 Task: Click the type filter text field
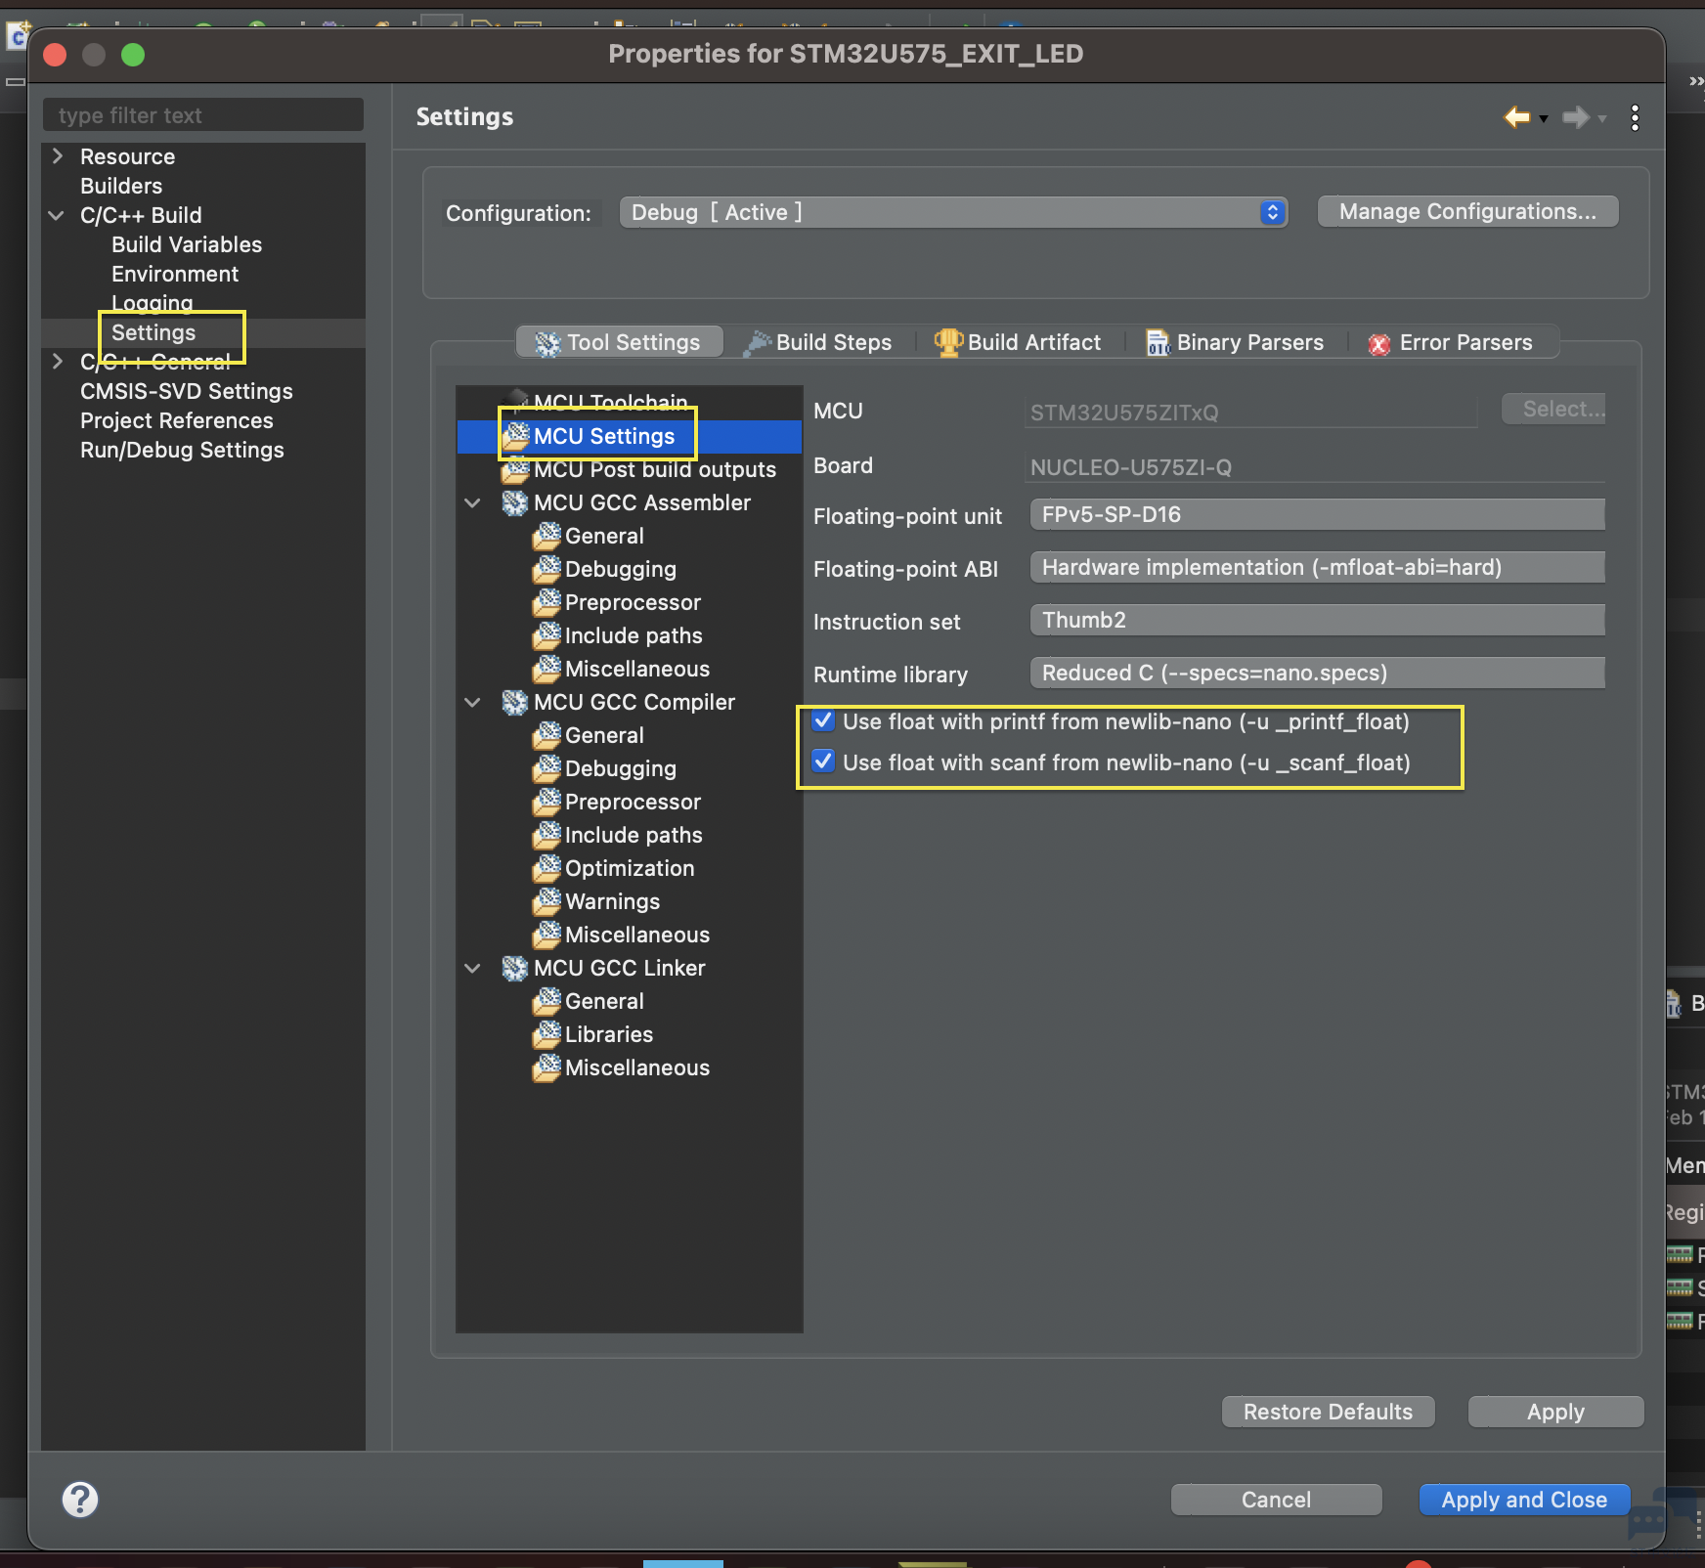click(203, 115)
